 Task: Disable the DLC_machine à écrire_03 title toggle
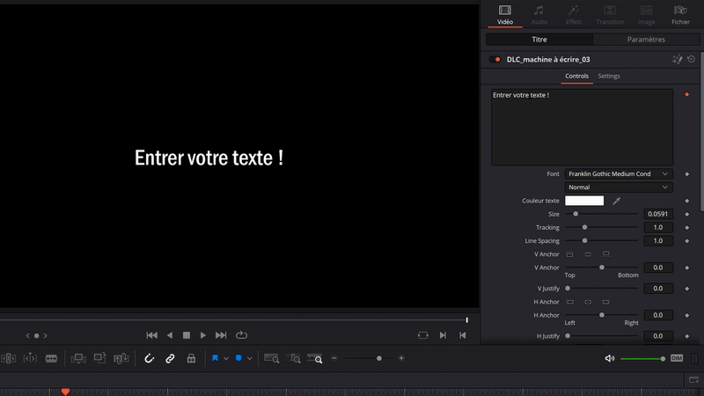(497, 60)
